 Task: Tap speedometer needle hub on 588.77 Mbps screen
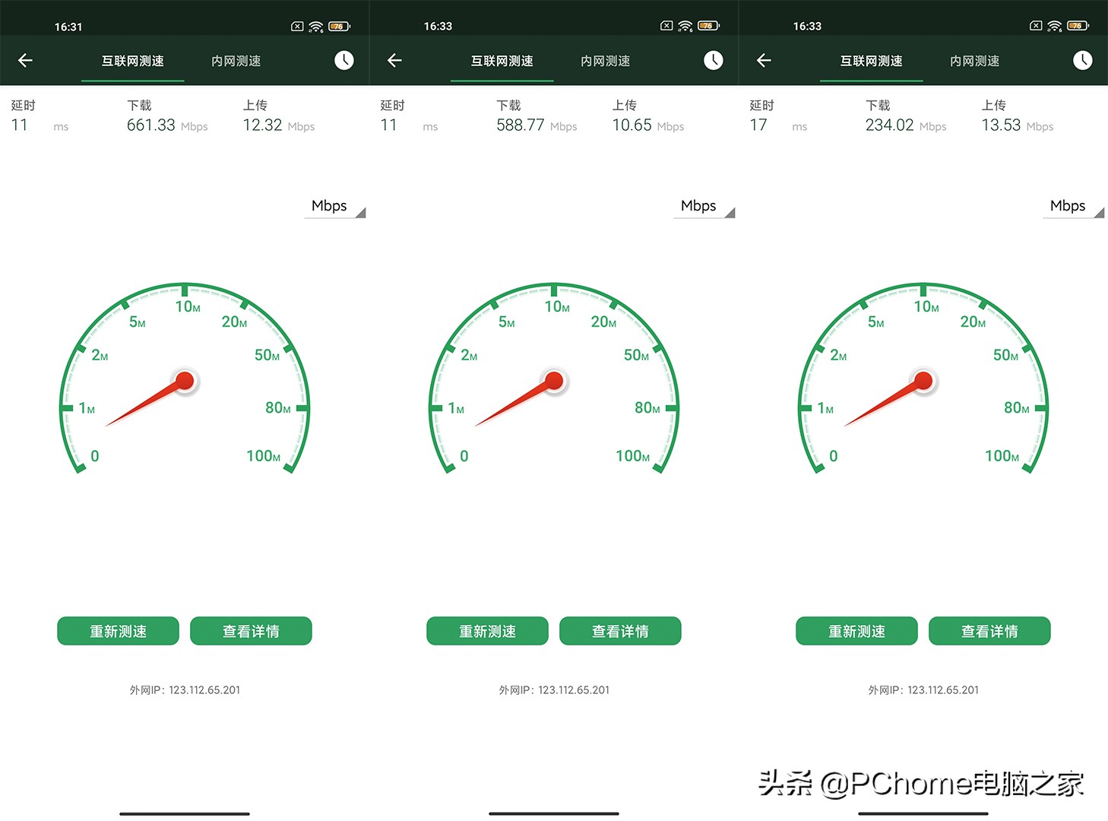pos(554,380)
